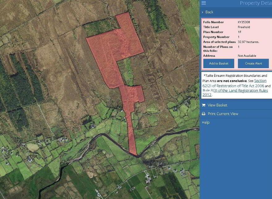Open the hamburger menu icon

coord(204,3)
